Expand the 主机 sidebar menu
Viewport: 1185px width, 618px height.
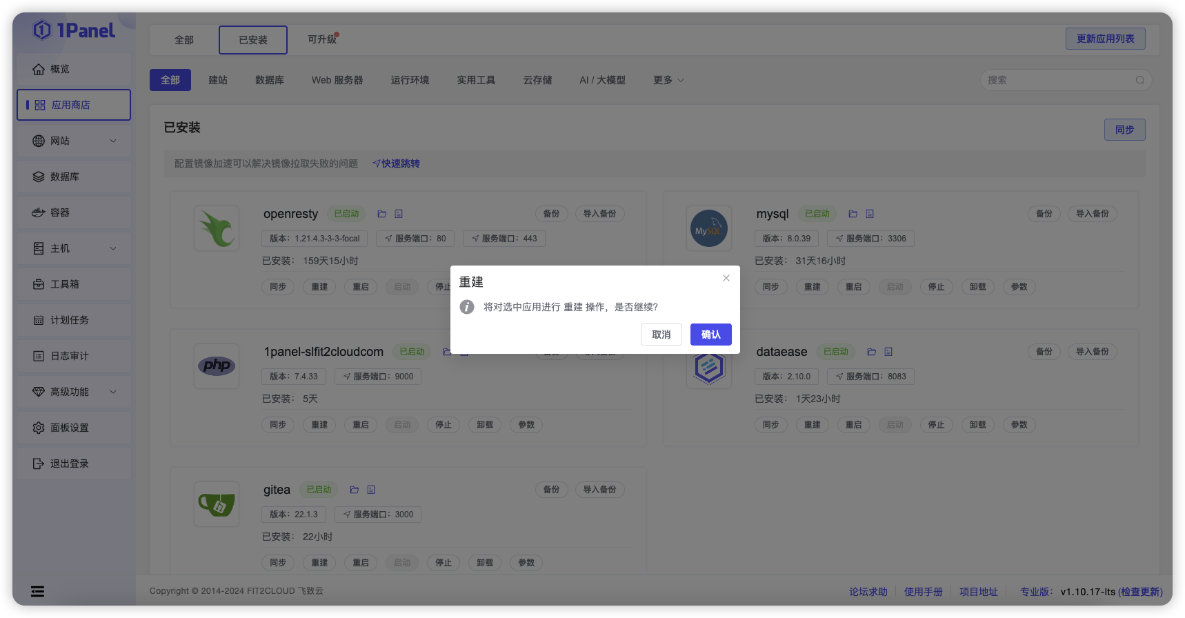click(x=74, y=248)
